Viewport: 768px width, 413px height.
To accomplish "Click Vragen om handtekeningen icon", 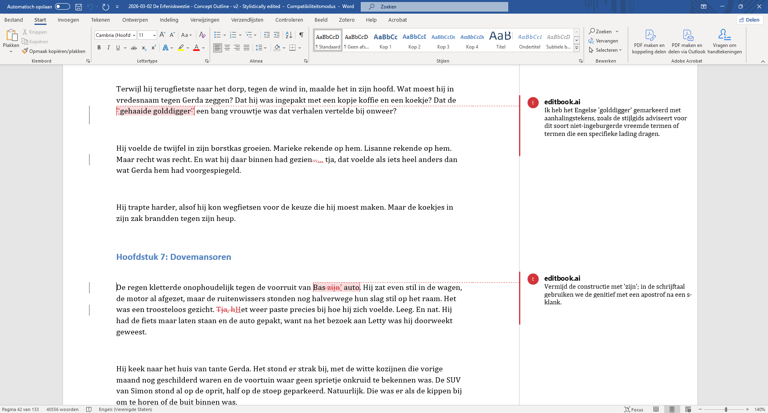I will (x=725, y=42).
